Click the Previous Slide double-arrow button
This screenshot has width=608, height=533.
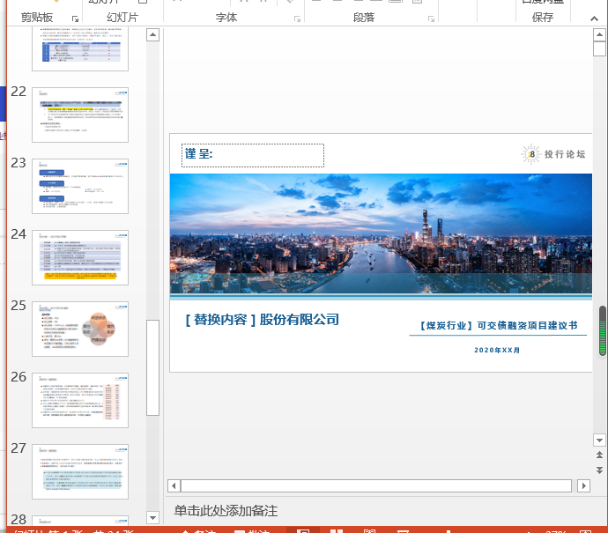click(598, 455)
